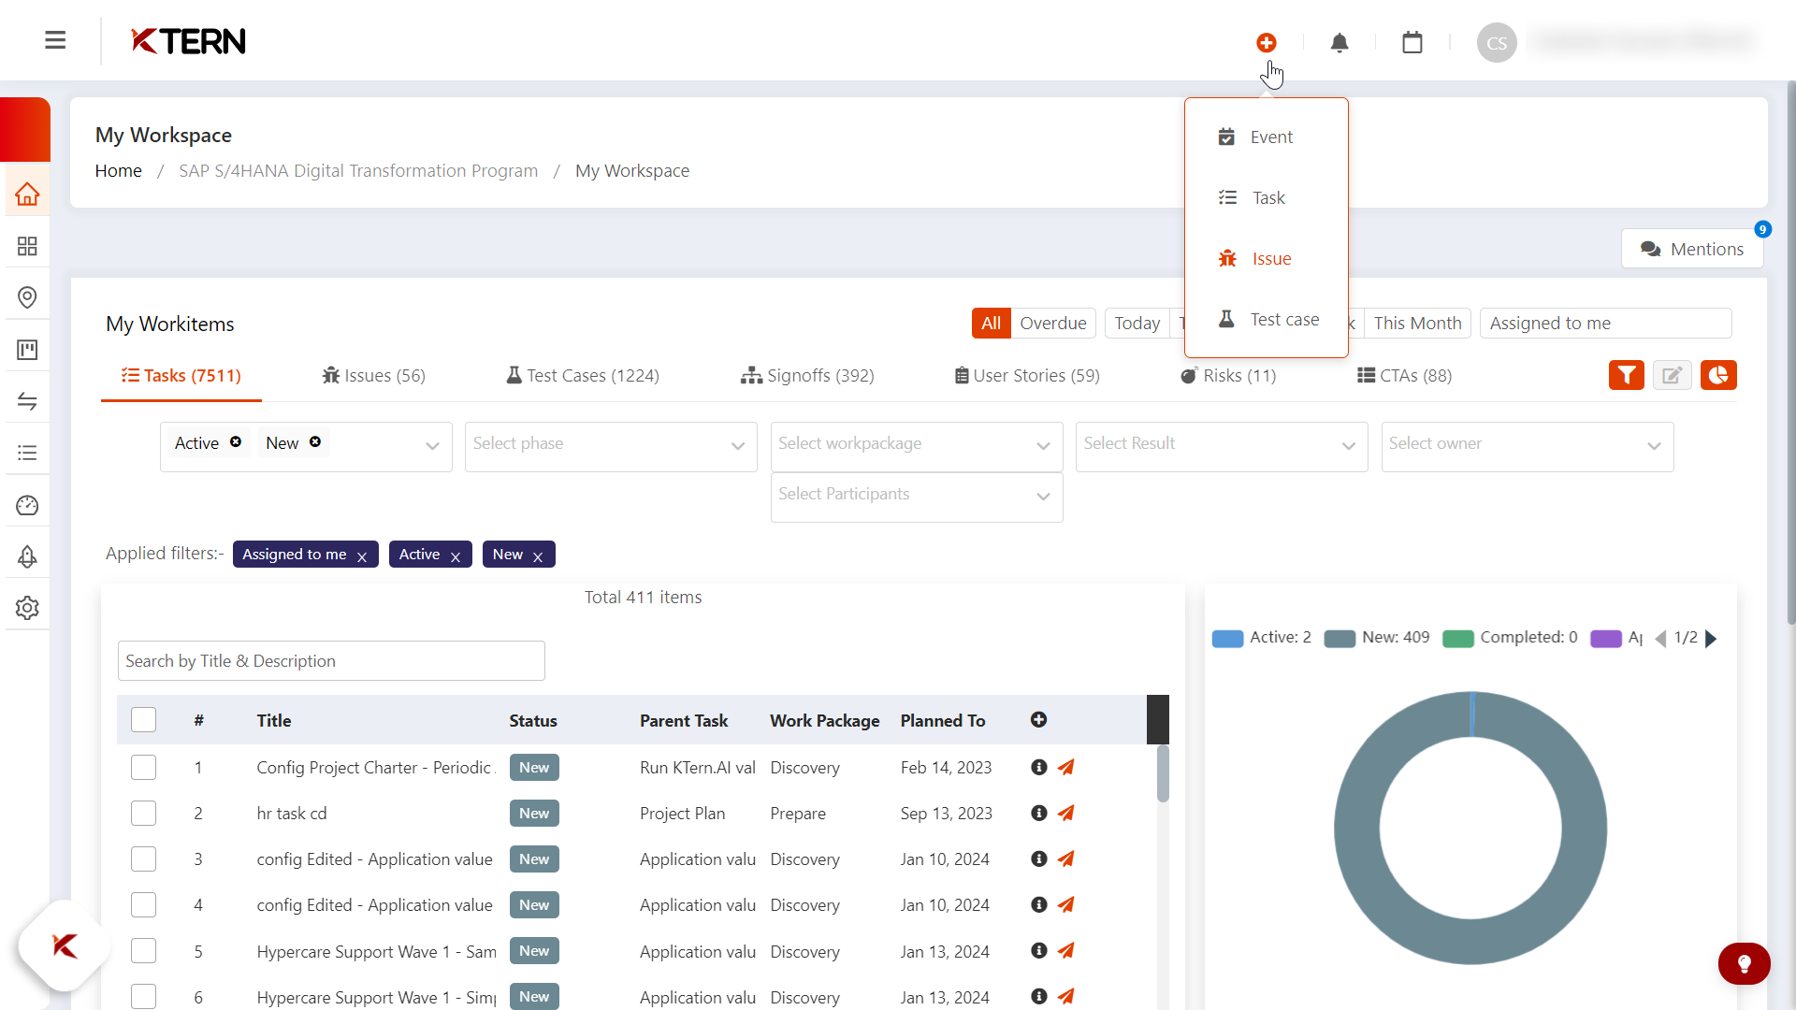Check row 5 Hypercare Support checkbox

tap(143, 950)
